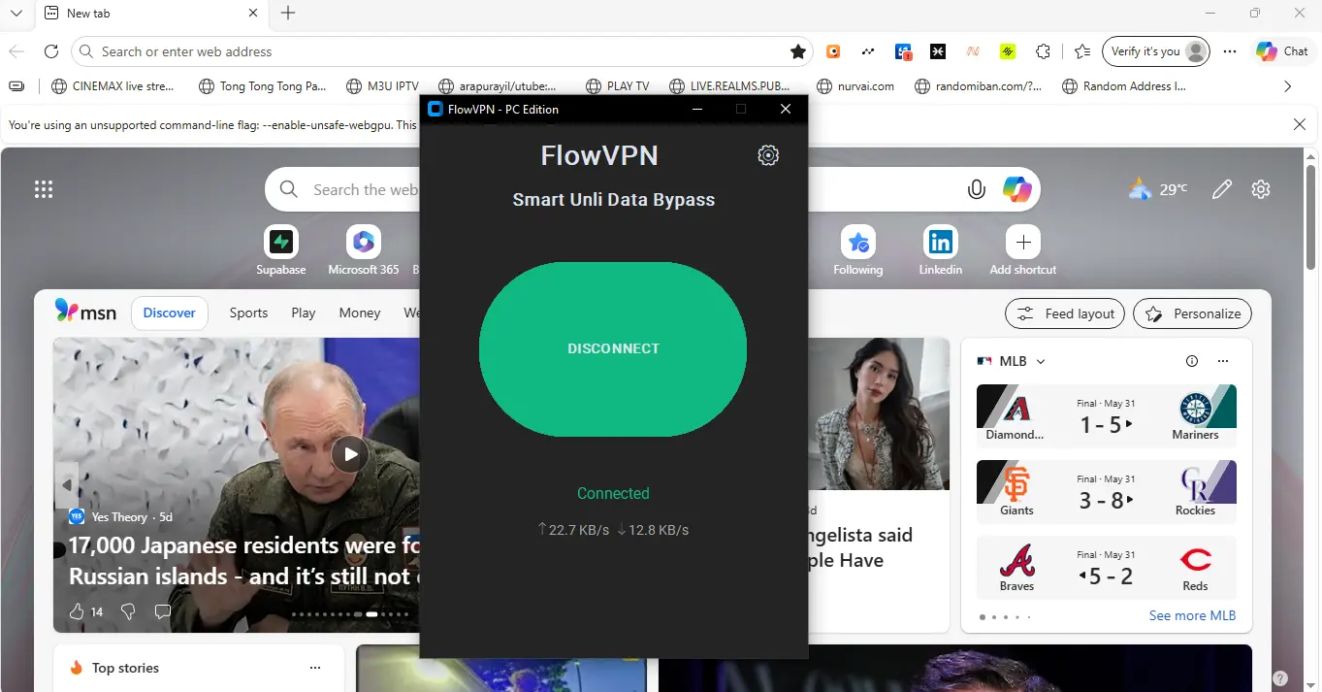Open the yellow-green extension icon

1008,51
